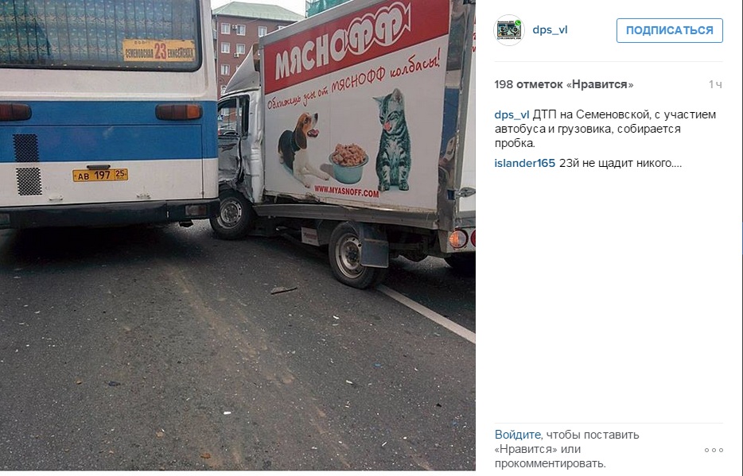743x476 pixels.
Task: Click the WWW.MYASNOFF.COM text on truck
Action: point(346,192)
